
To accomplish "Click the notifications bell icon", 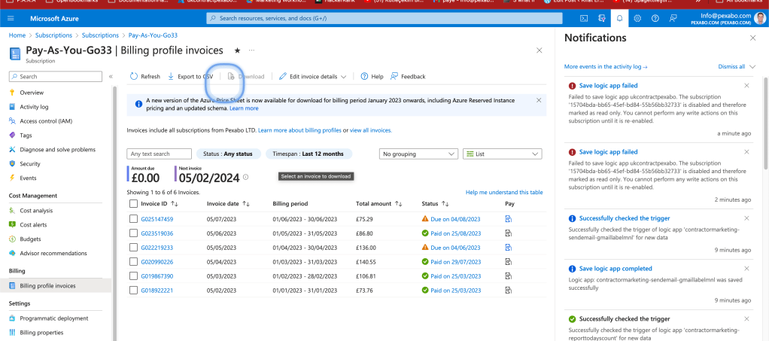I will click(619, 19).
